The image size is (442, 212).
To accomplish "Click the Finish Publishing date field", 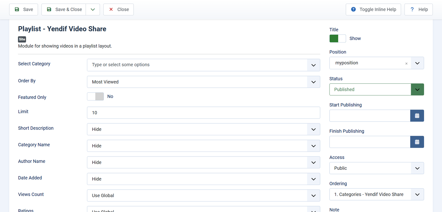I will [x=370, y=142].
